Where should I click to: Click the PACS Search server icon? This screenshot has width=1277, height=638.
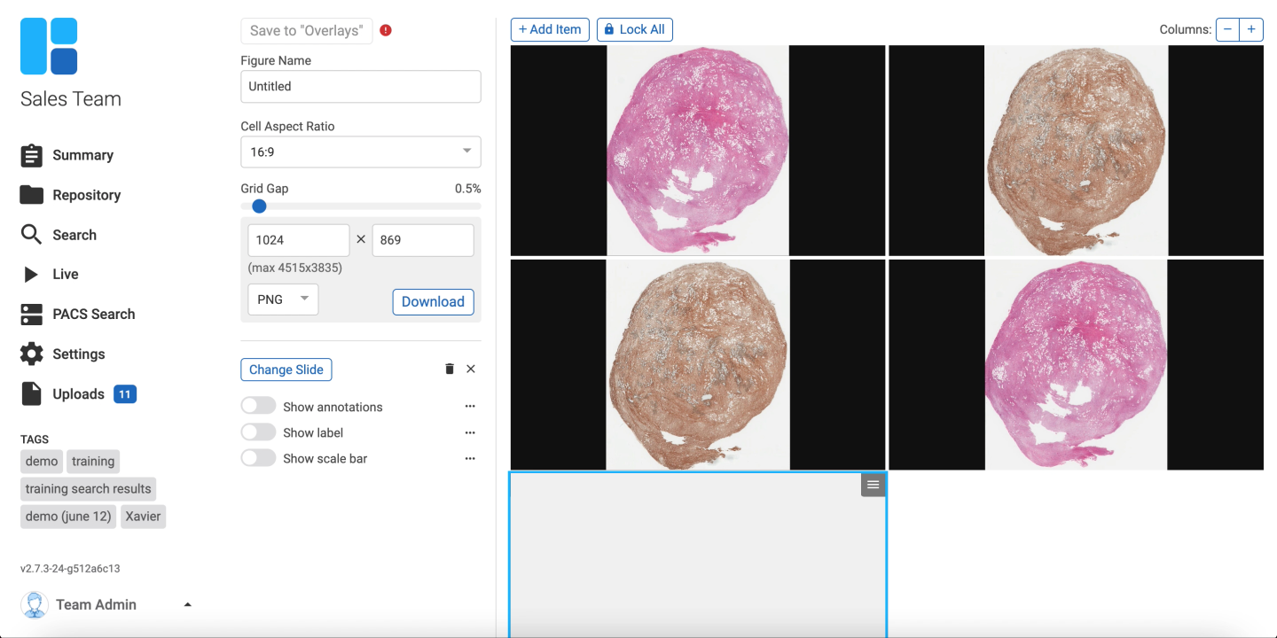pyautogui.click(x=31, y=315)
